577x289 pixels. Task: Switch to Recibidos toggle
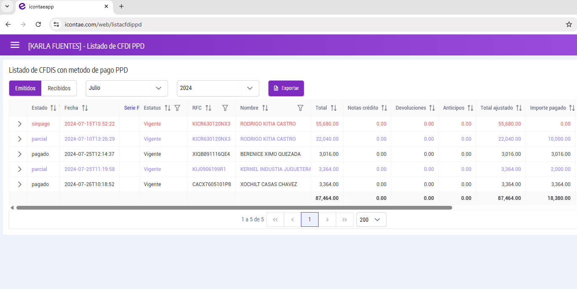(x=59, y=88)
